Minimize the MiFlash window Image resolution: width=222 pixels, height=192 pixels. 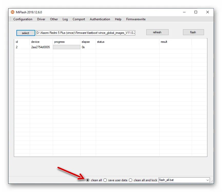184,12
